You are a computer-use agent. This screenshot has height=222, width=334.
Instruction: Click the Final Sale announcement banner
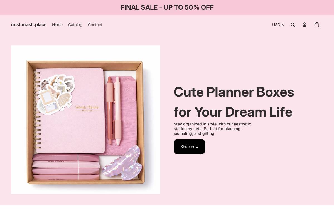click(x=167, y=7)
